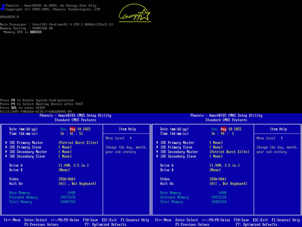This screenshot has width=302, height=227.
Task: Select left screen IDE Primary Slave [None] value
Action: coord(65,147)
